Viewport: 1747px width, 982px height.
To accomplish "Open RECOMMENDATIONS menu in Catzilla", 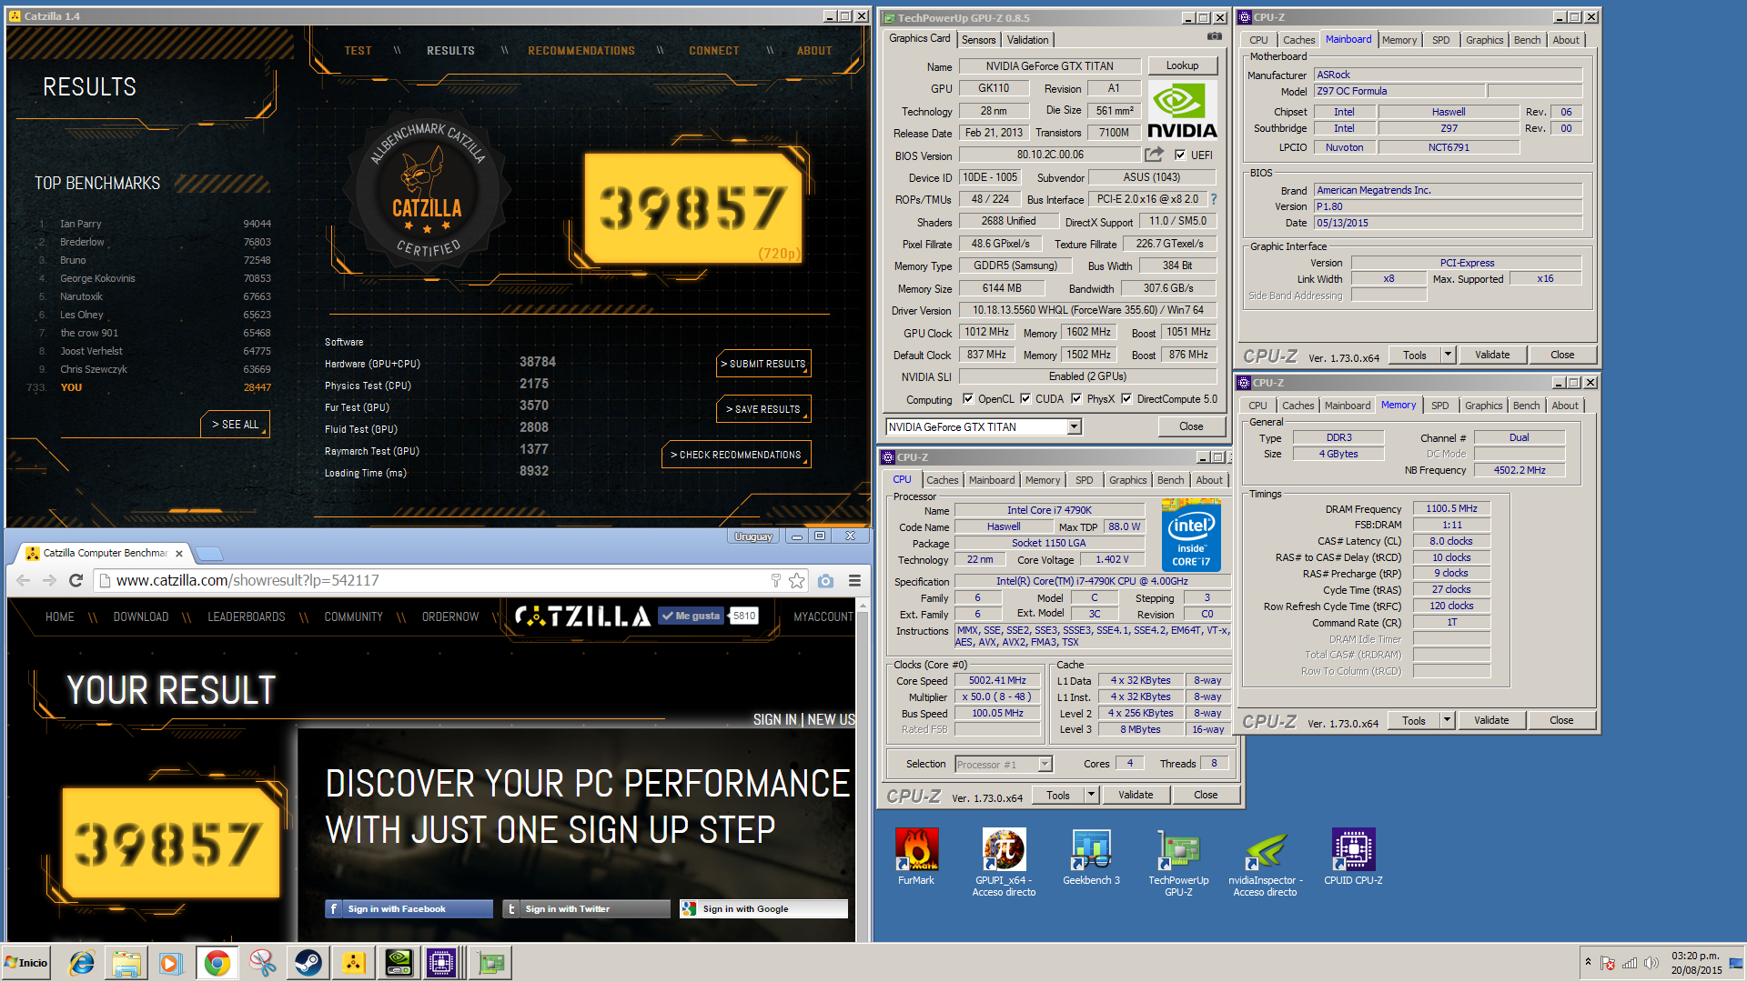I will (x=581, y=51).
